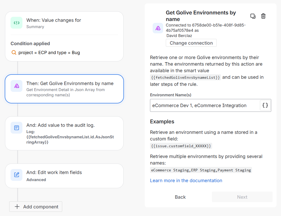
Task: Click the search icon beside the condition
Action: tap(14, 52)
